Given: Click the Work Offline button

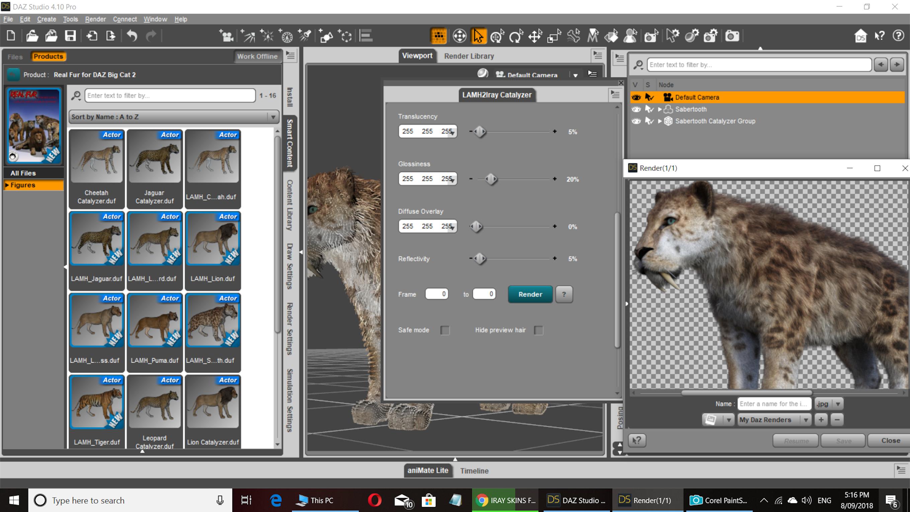Looking at the screenshot, I should pos(257,57).
